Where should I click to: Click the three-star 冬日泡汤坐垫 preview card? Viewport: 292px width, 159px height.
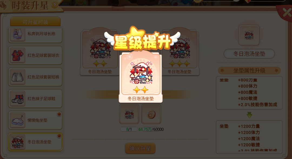[180, 52]
